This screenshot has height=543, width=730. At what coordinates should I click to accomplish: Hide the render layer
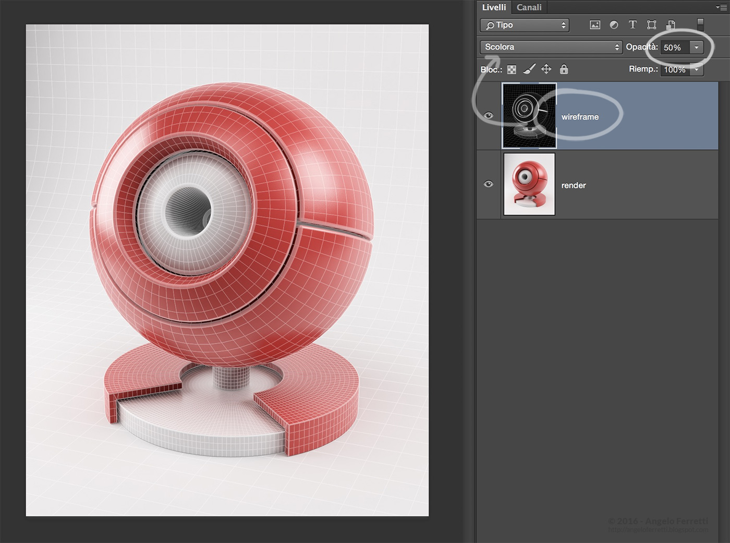point(489,184)
